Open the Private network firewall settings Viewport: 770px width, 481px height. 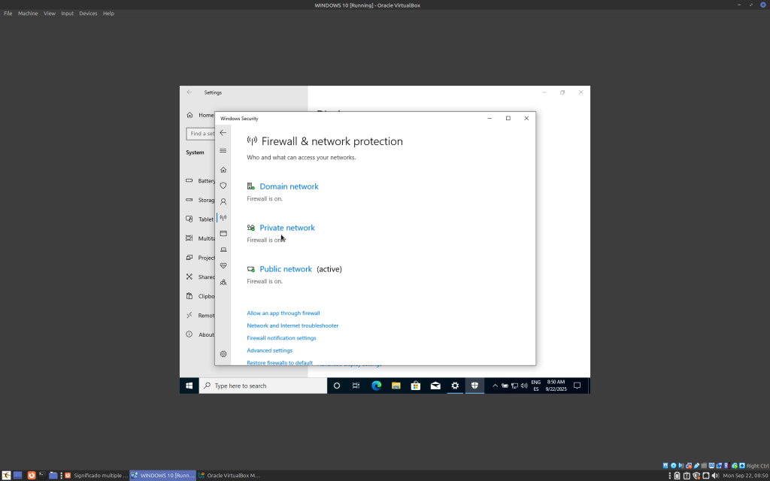(286, 228)
